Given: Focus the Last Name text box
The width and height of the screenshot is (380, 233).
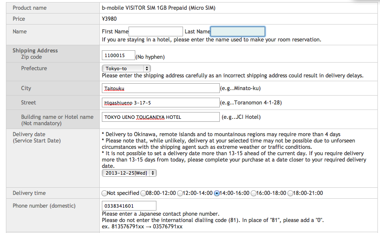Looking at the screenshot, I should [x=238, y=32].
